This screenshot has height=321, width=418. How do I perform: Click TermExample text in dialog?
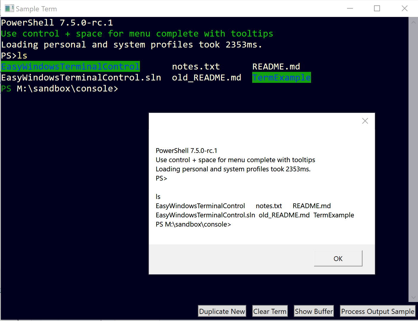(334, 215)
